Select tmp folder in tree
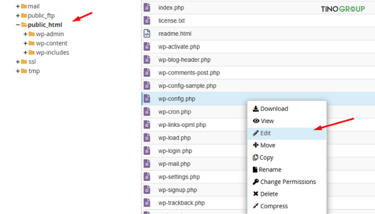 coord(34,71)
